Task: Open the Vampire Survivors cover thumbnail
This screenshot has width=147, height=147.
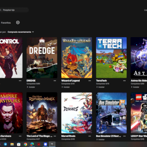Action: click(x=11, y=113)
